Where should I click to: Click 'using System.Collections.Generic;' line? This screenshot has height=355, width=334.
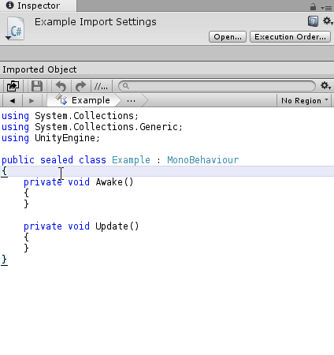click(92, 127)
